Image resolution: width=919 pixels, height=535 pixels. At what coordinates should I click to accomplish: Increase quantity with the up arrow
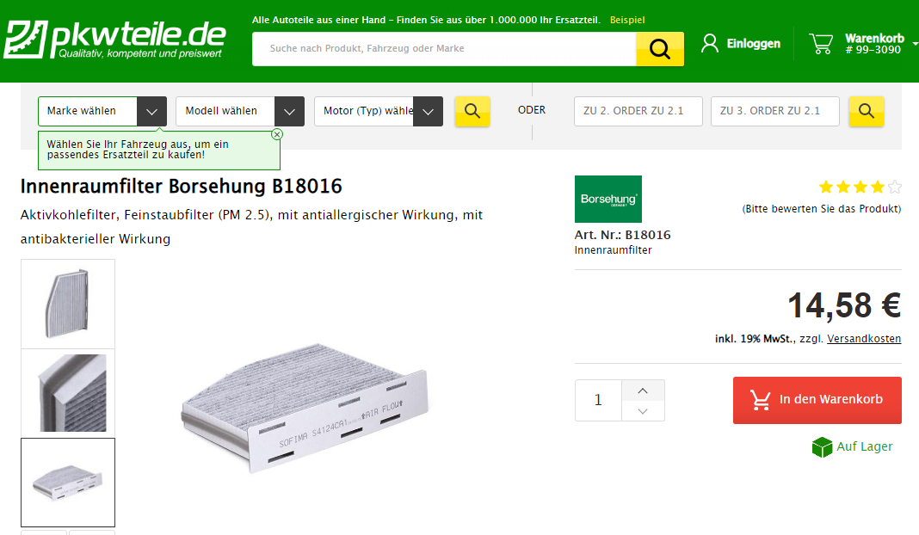(x=643, y=390)
